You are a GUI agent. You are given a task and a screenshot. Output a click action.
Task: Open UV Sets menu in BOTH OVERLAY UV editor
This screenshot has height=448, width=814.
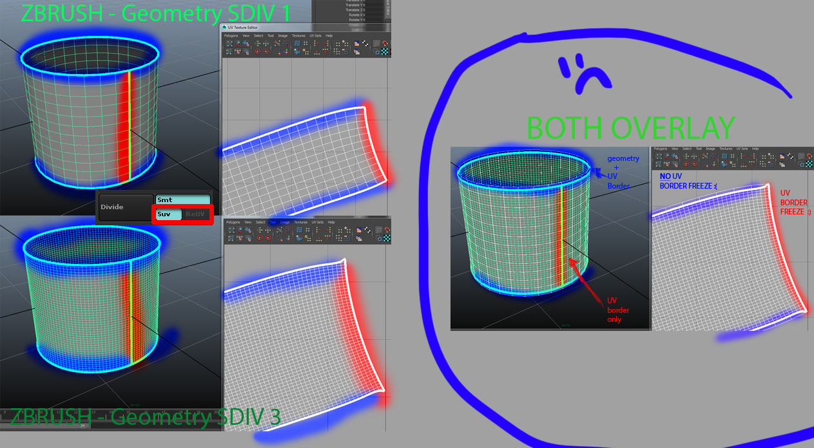click(742, 149)
